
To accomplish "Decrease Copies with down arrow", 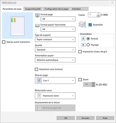I will pyautogui.click(x=98, y=16).
